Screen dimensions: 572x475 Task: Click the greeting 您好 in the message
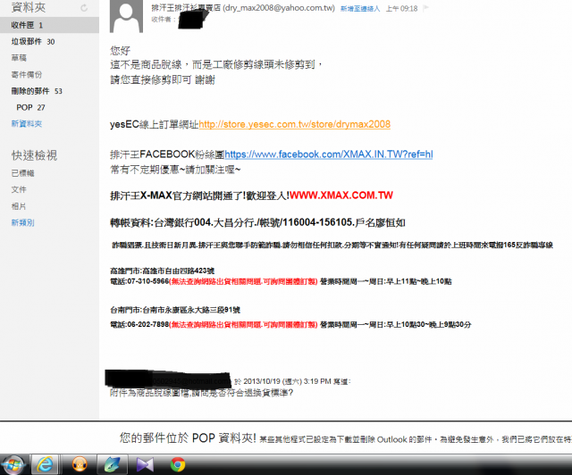click(120, 50)
